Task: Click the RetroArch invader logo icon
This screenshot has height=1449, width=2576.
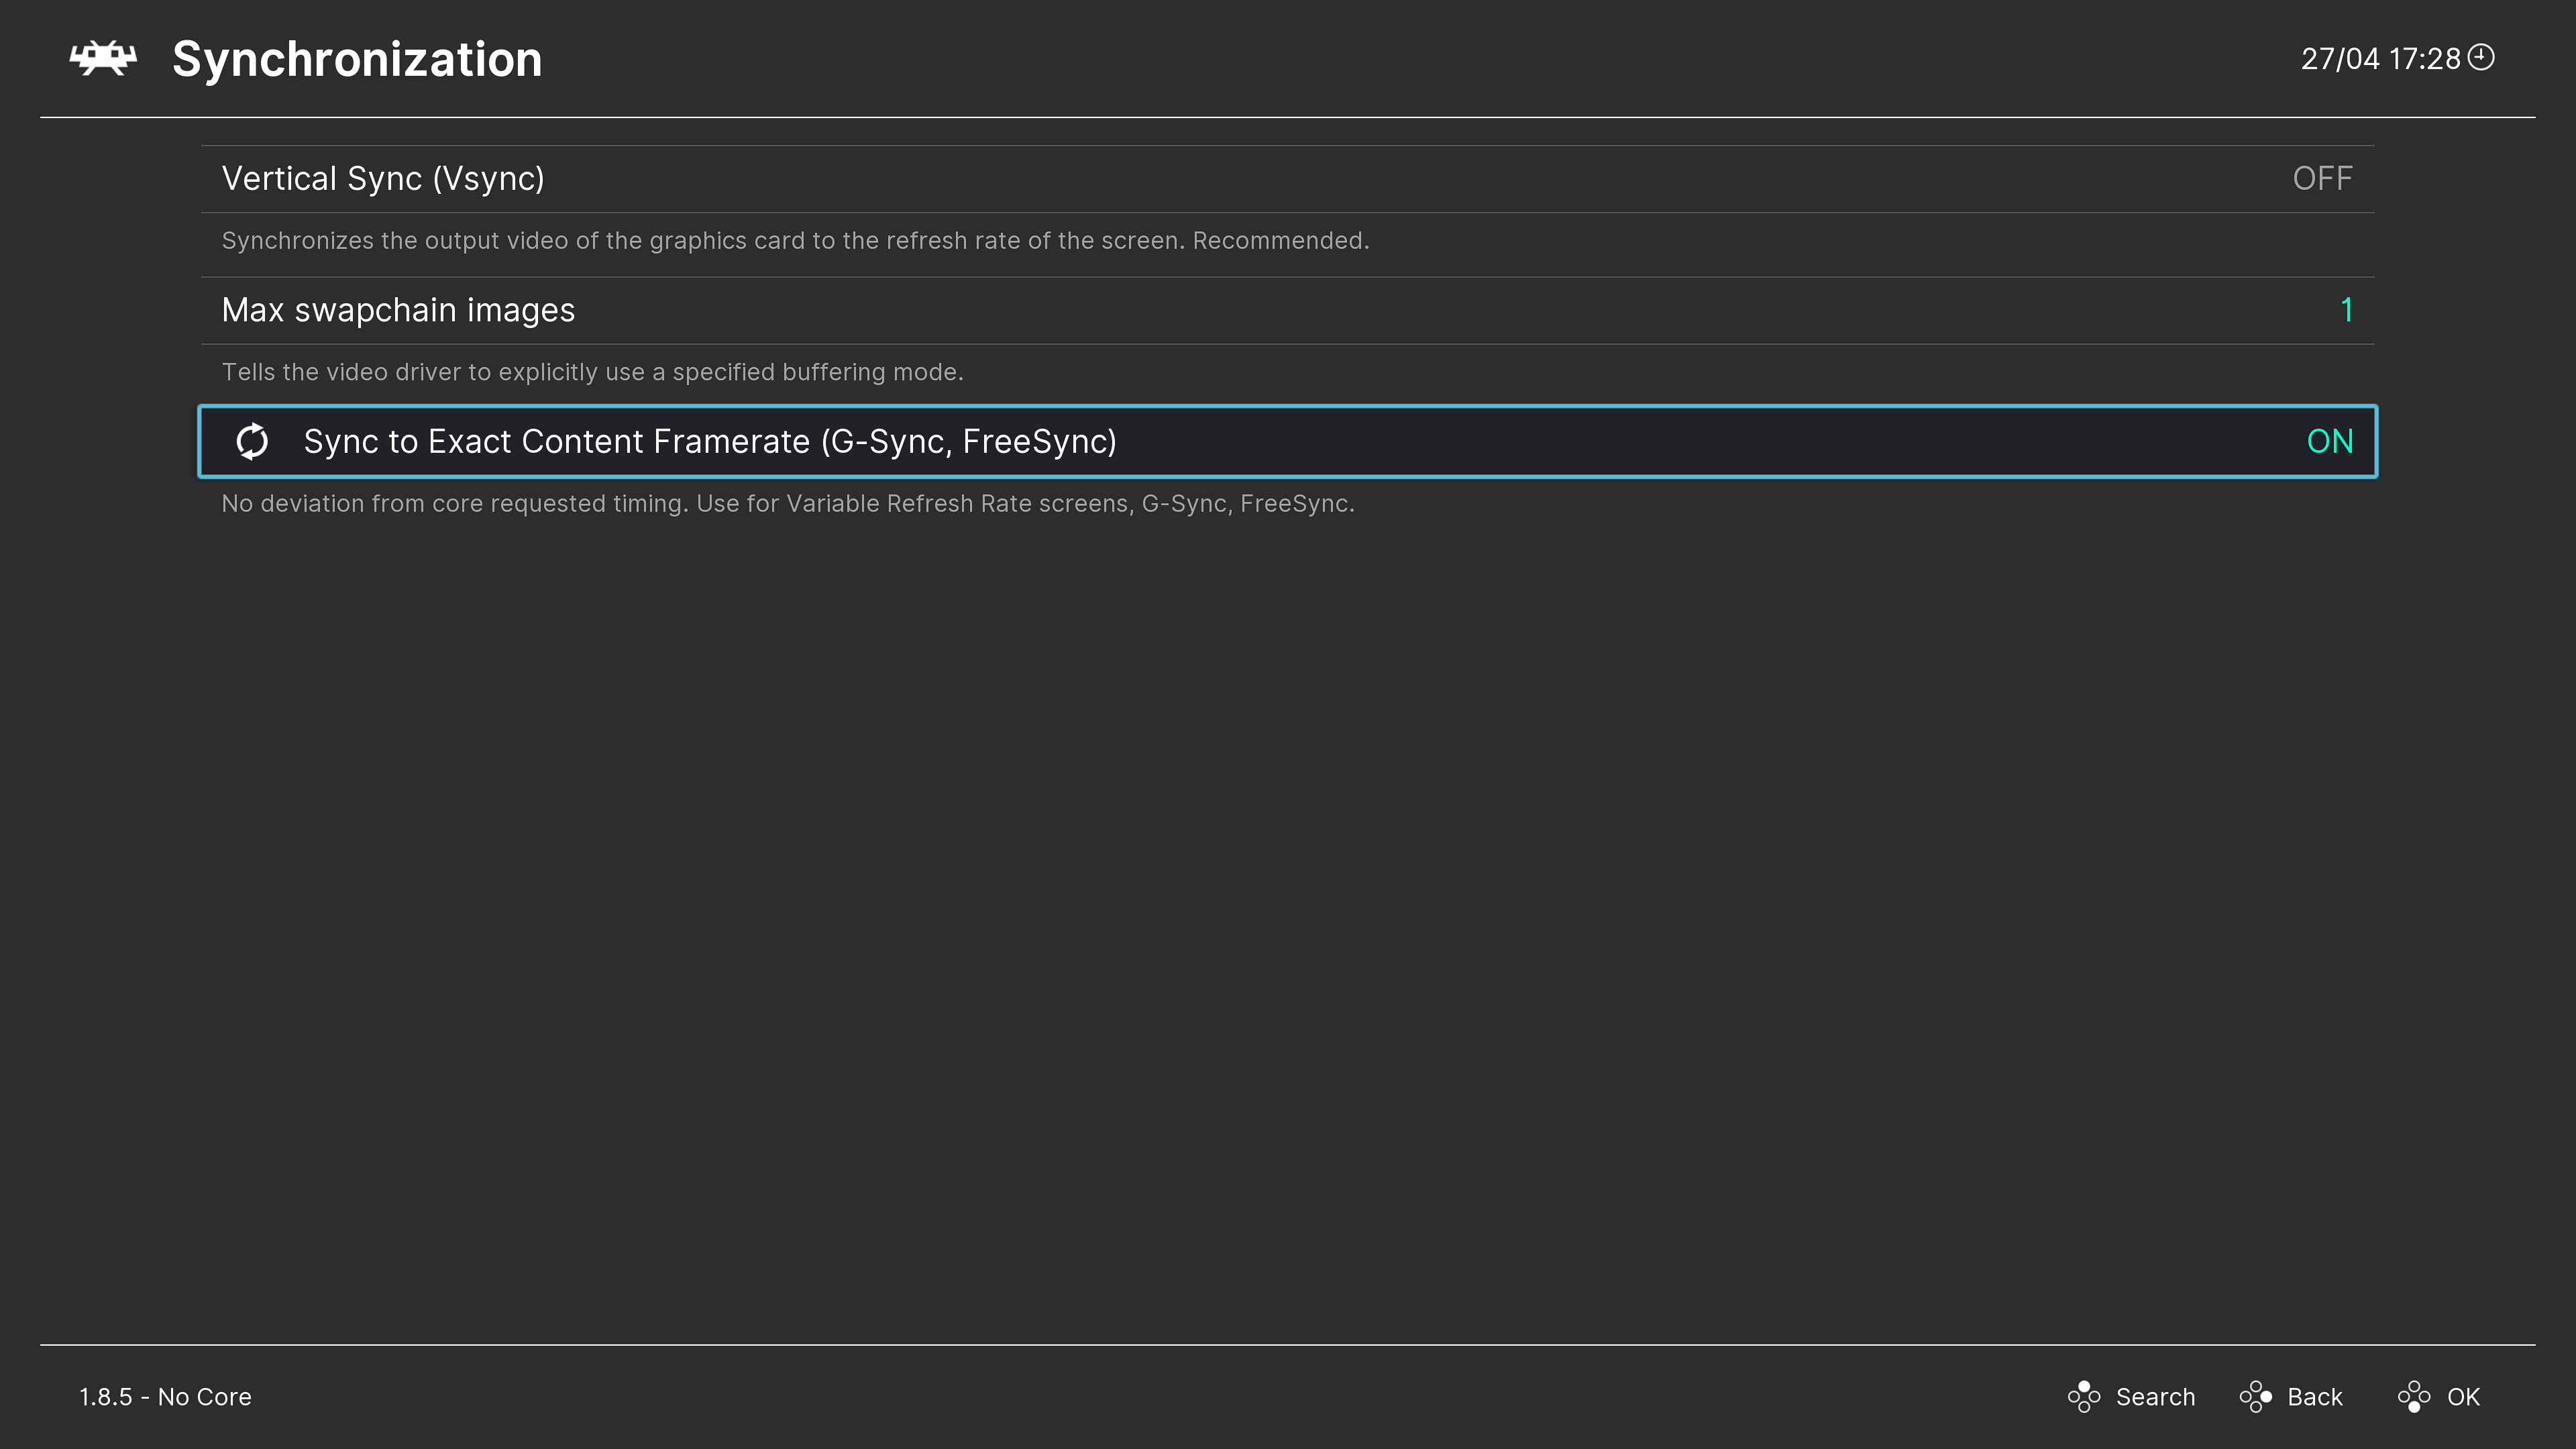Action: pos(103,58)
